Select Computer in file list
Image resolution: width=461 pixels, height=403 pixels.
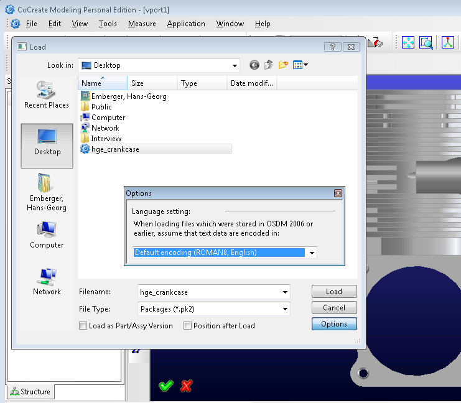pyautogui.click(x=103, y=118)
